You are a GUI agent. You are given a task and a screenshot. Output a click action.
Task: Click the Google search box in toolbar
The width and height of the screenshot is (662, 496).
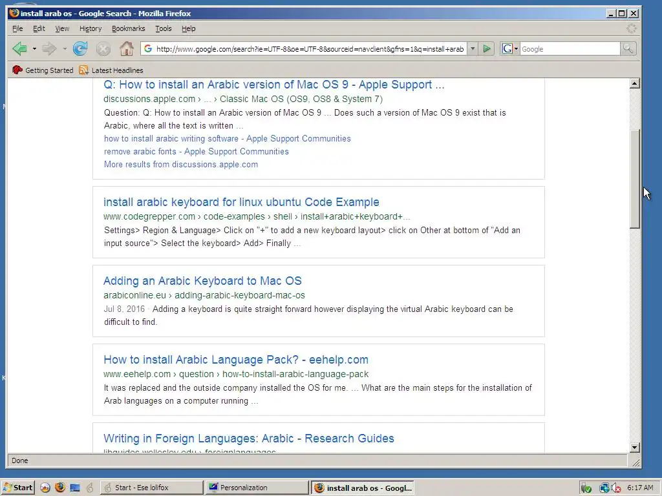[x=570, y=49]
